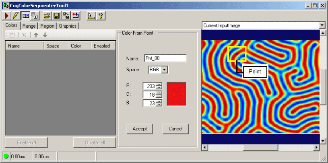Click the blue point crosshair in image

click(237, 54)
